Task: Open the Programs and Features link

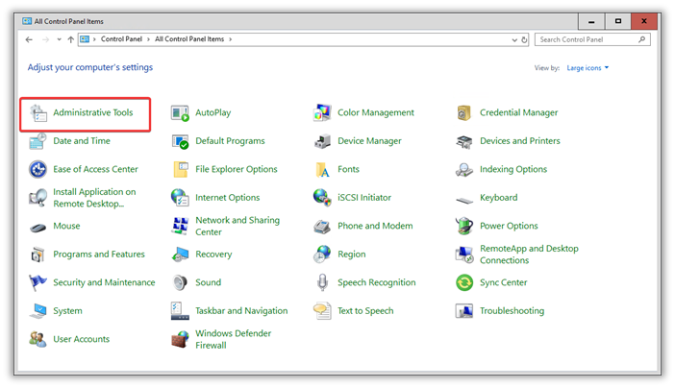Action: point(99,255)
